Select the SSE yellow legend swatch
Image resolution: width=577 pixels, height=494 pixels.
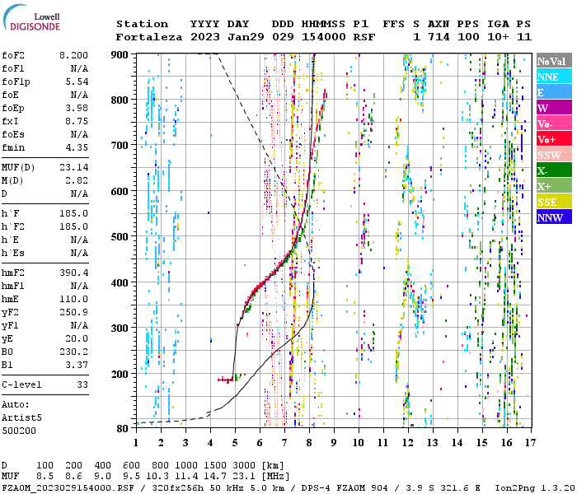click(554, 202)
